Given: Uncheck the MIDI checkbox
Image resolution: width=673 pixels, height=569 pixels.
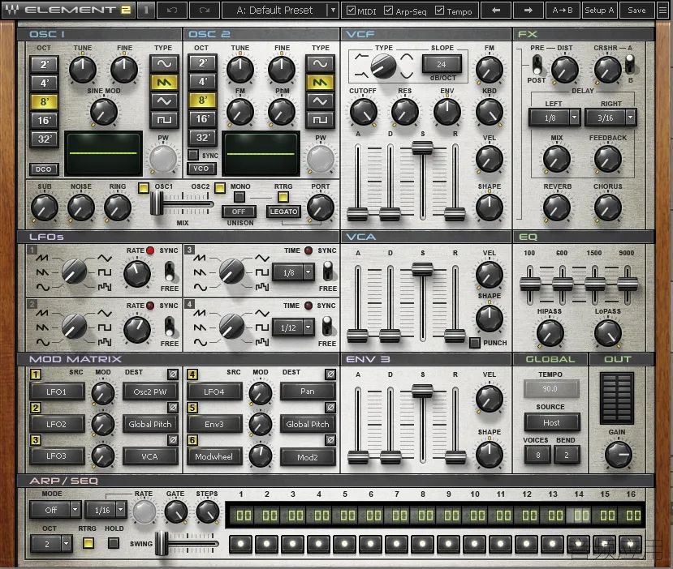Looking at the screenshot, I should click(x=351, y=10).
